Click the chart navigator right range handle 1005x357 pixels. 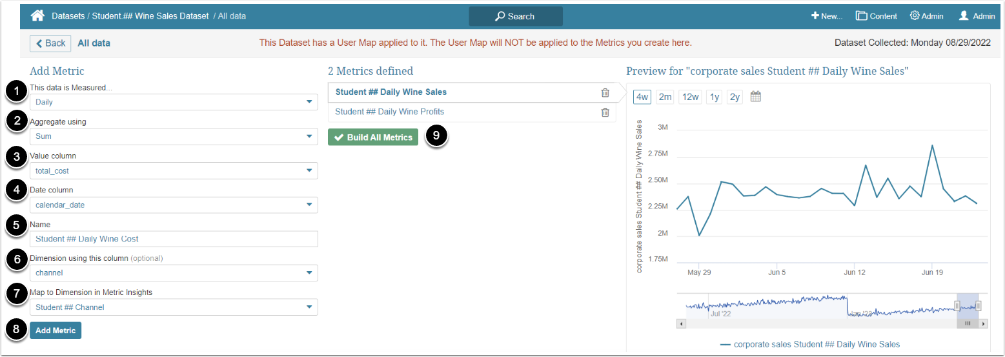tap(979, 306)
